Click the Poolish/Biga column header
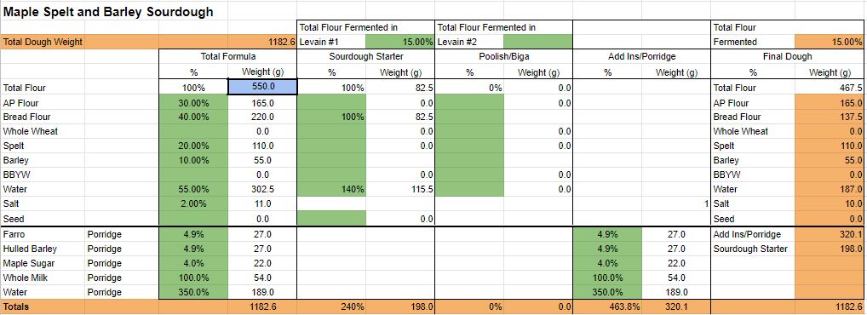867x315 pixels. click(x=503, y=56)
